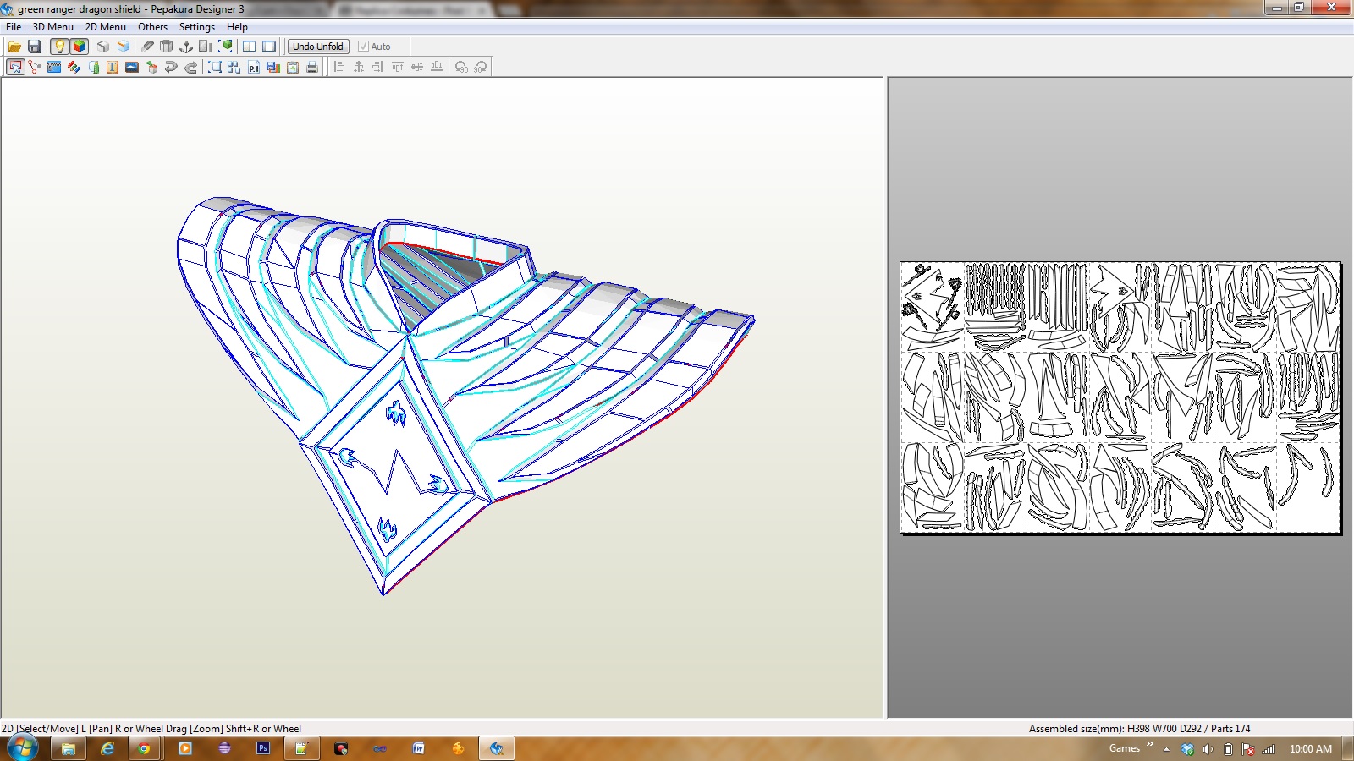The height and width of the screenshot is (761, 1354).
Task: Open Google Chrome from taskbar
Action: click(145, 748)
